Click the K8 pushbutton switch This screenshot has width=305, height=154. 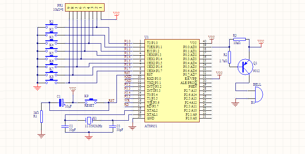click(51, 82)
